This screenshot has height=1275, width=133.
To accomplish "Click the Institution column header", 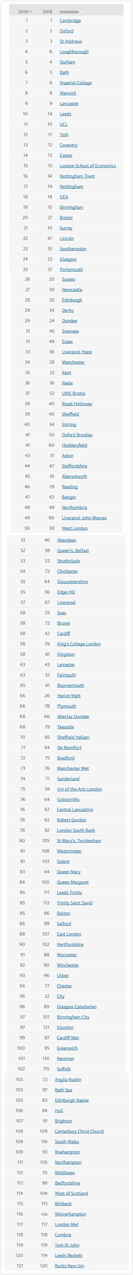I will pyautogui.click(x=69, y=11).
